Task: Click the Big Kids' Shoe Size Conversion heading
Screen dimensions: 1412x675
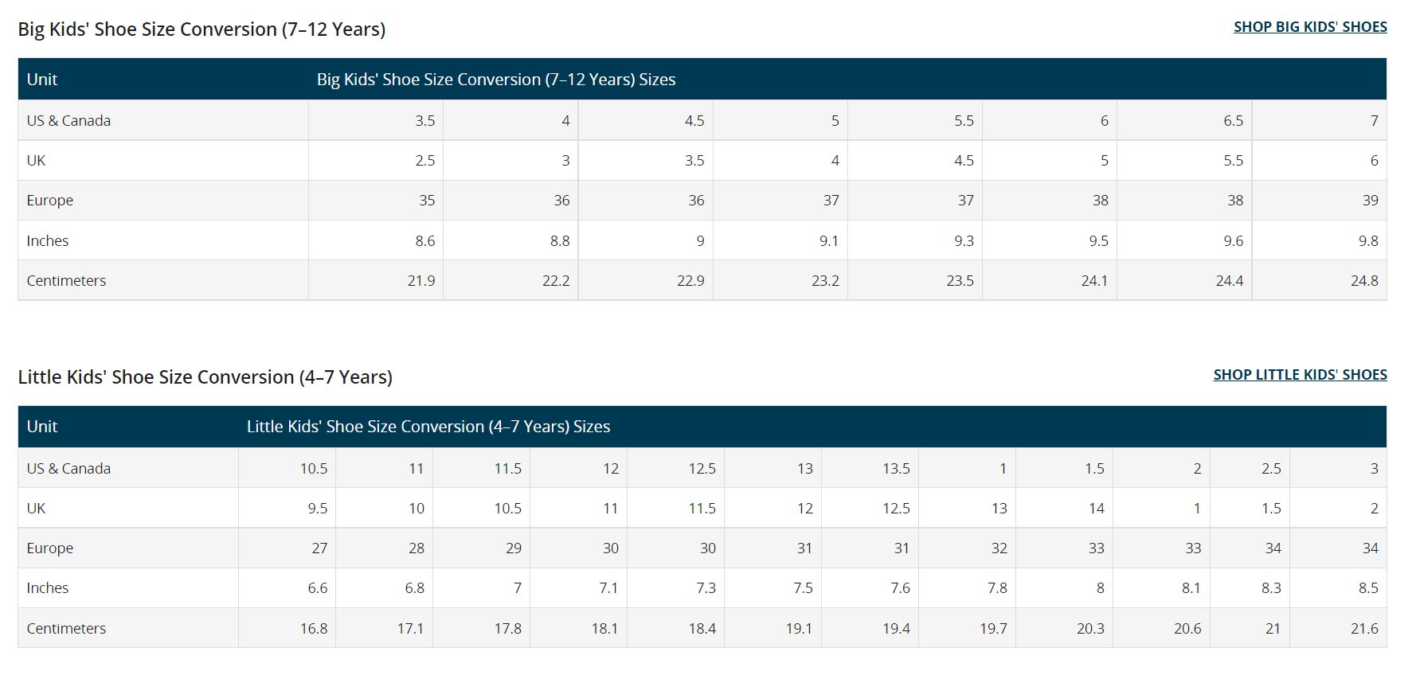Action: [201, 29]
